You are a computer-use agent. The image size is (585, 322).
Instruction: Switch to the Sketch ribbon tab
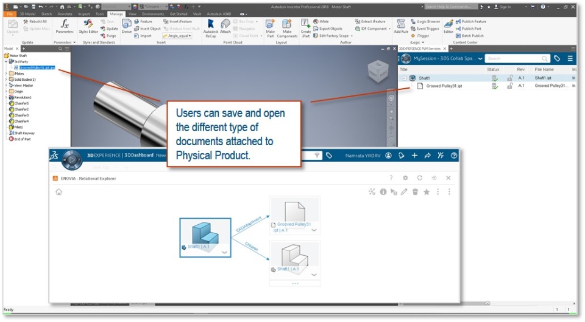[46, 14]
